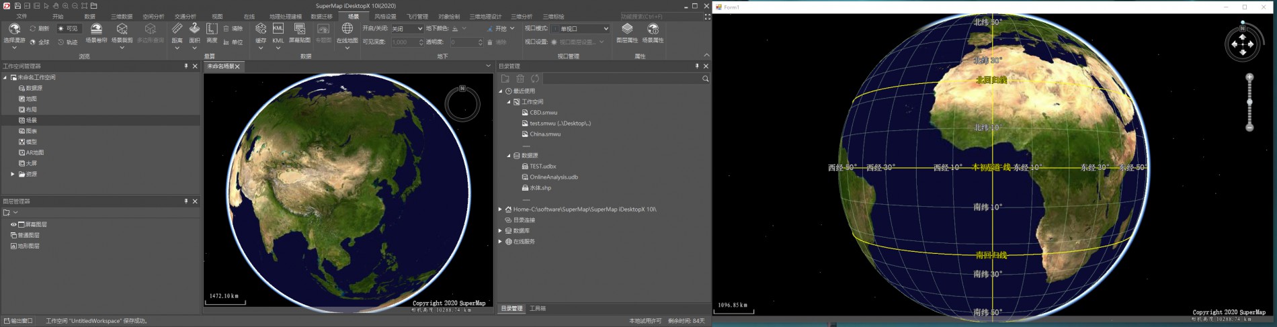1277x327 pixels.
Task: Open the 视口模式 单视口 dropdown
Action: (580, 29)
